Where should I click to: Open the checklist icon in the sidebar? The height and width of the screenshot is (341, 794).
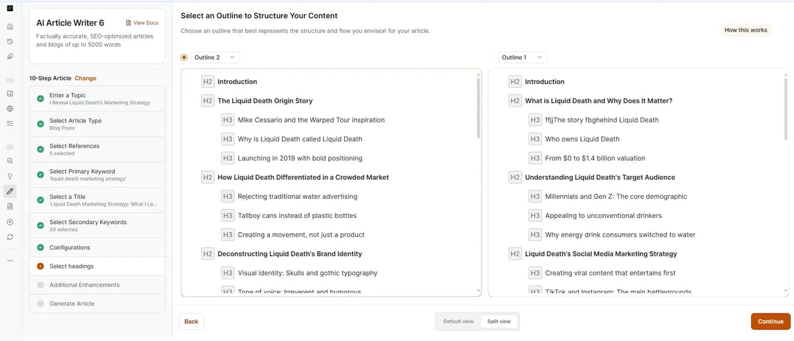(10, 124)
